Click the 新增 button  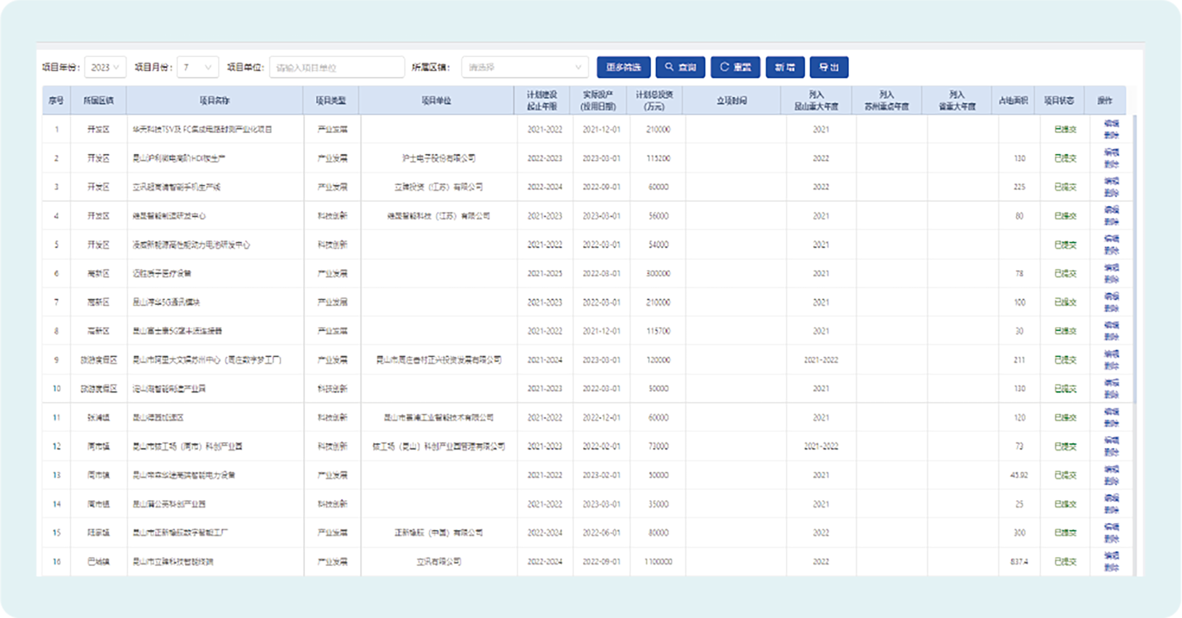click(x=785, y=67)
